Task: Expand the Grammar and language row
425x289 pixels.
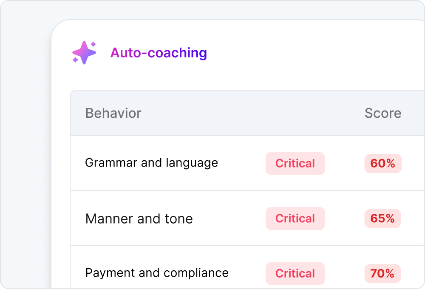Action: click(151, 163)
